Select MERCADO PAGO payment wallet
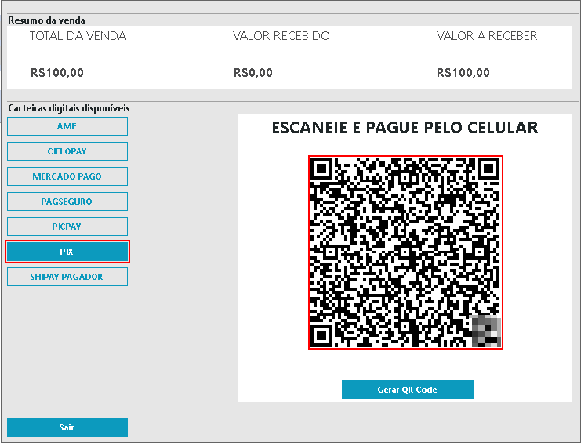 67,176
